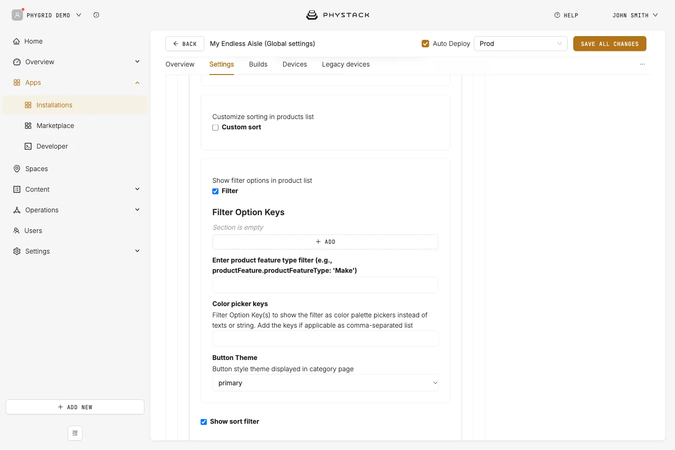Expand the Settings section chevron in the sidebar
Screen dimensions: 675x450
click(137, 251)
